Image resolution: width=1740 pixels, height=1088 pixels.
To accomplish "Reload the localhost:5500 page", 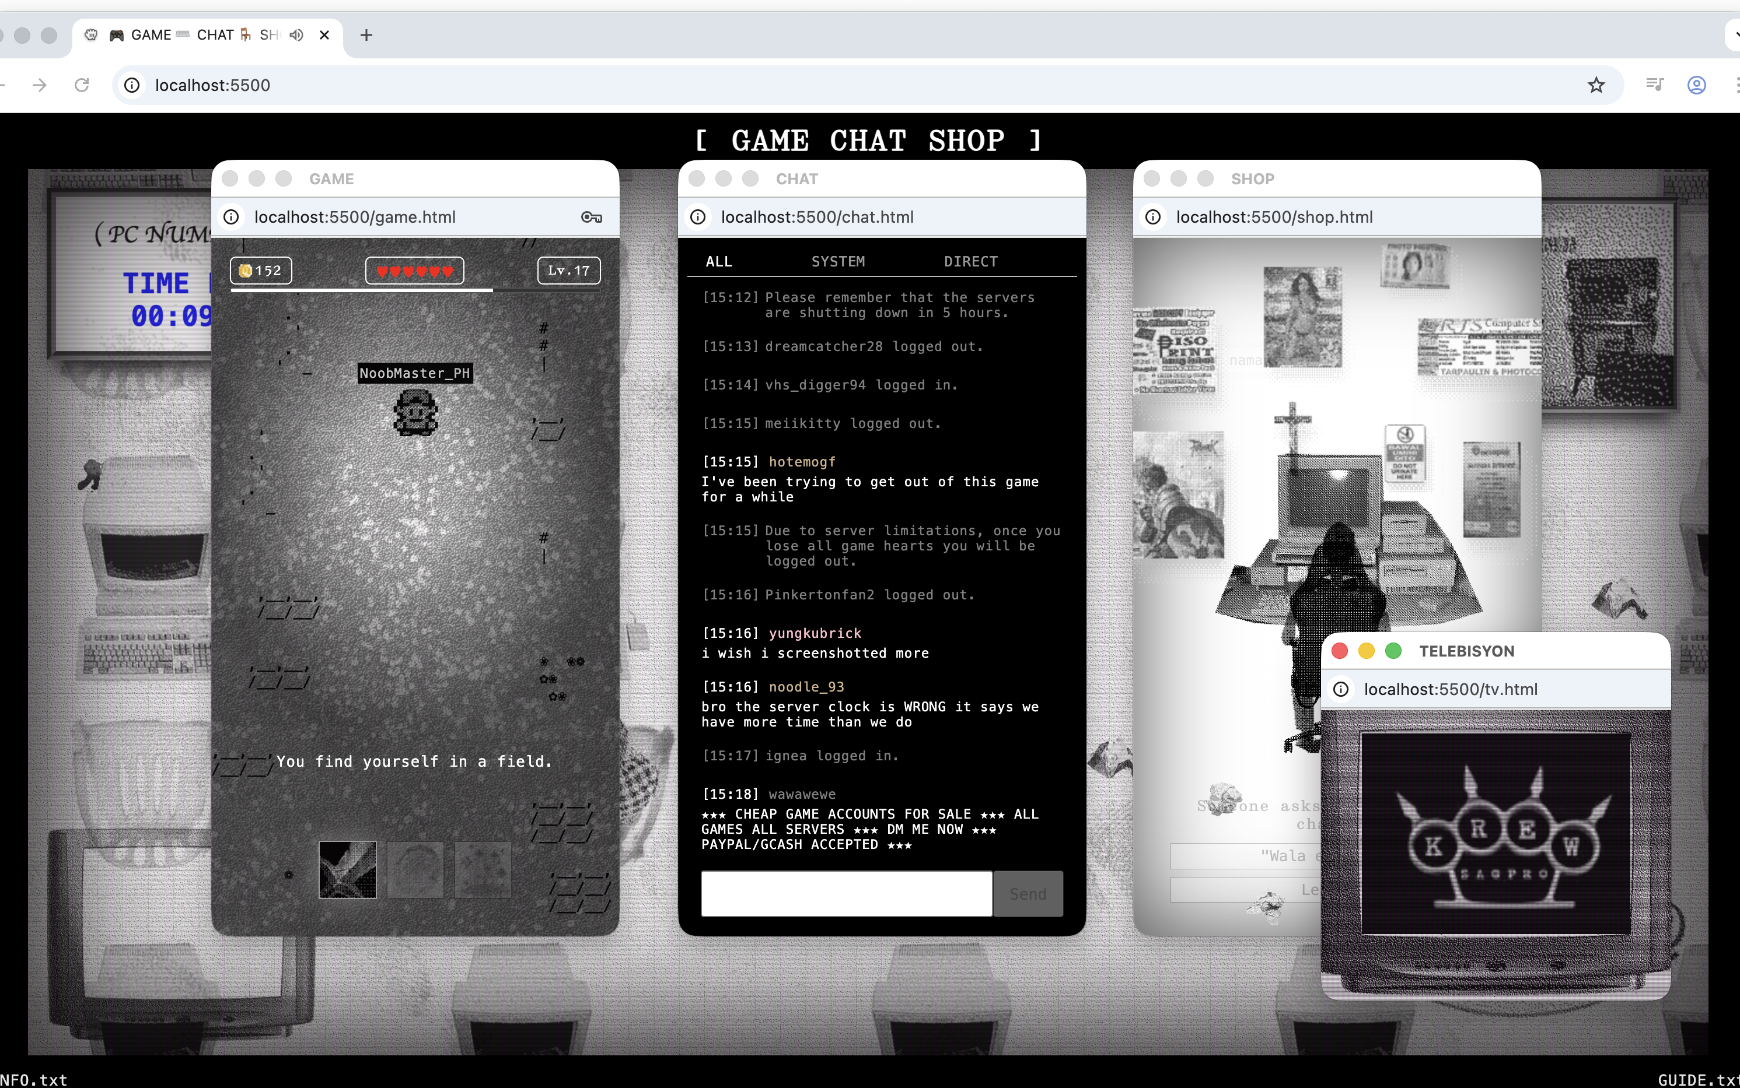I will [82, 85].
